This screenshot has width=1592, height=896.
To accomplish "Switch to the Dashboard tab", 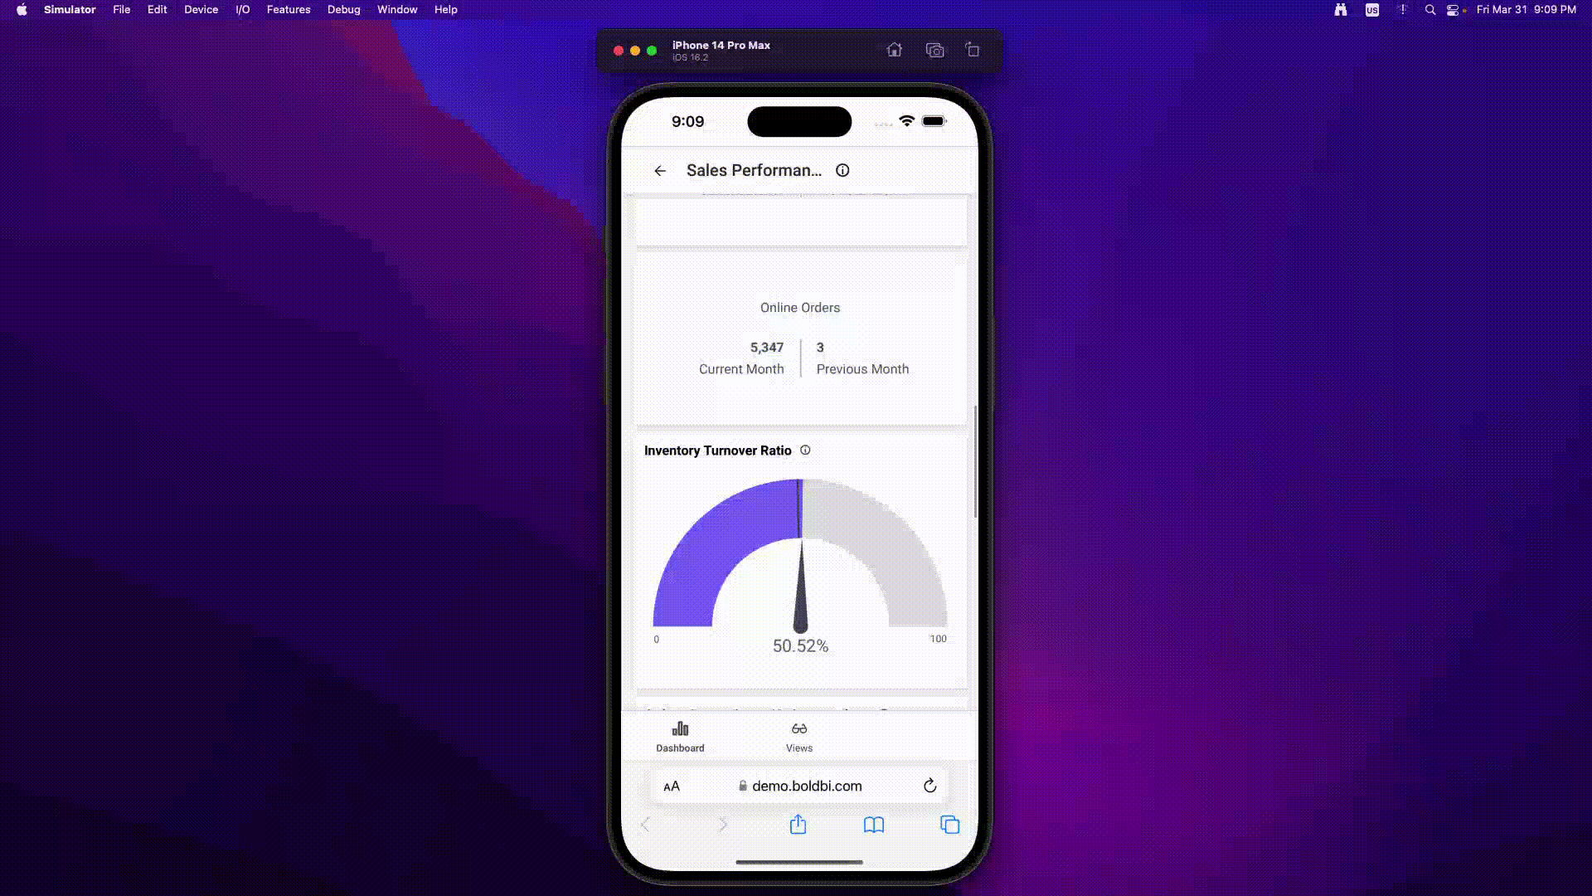I will click(x=680, y=736).
